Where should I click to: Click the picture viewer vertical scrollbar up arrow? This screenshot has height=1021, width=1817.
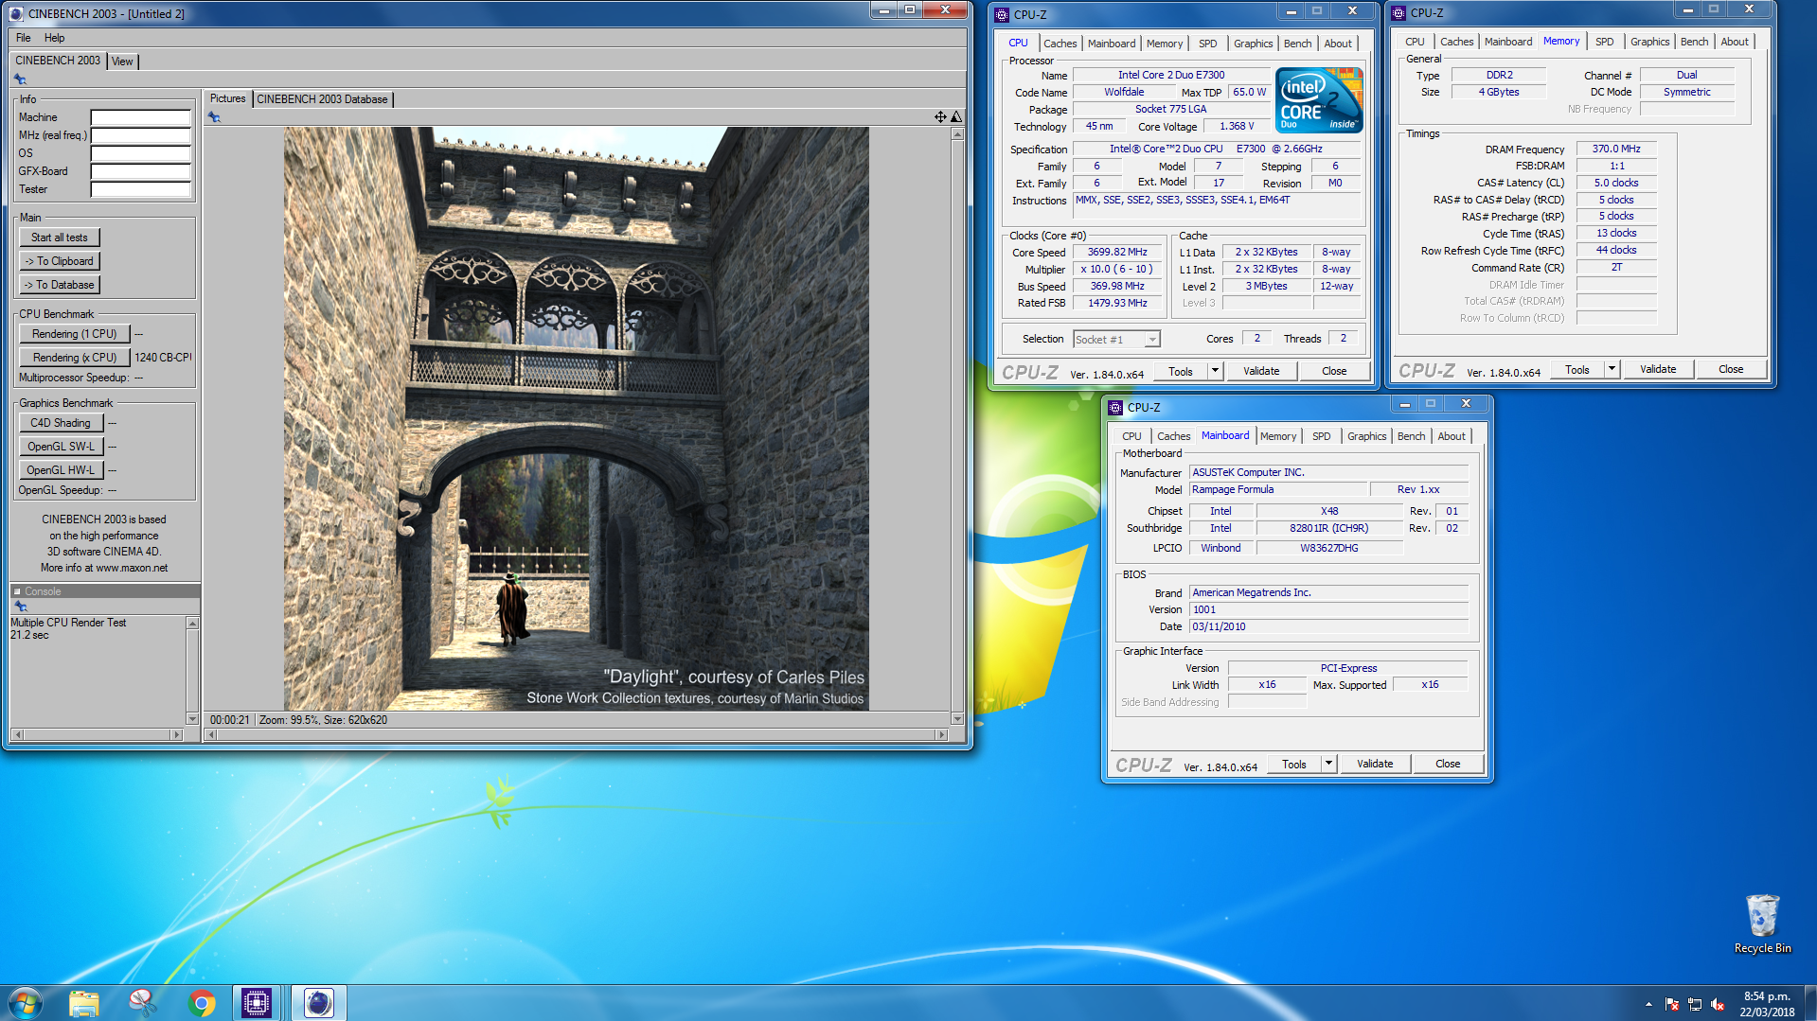pos(957,133)
